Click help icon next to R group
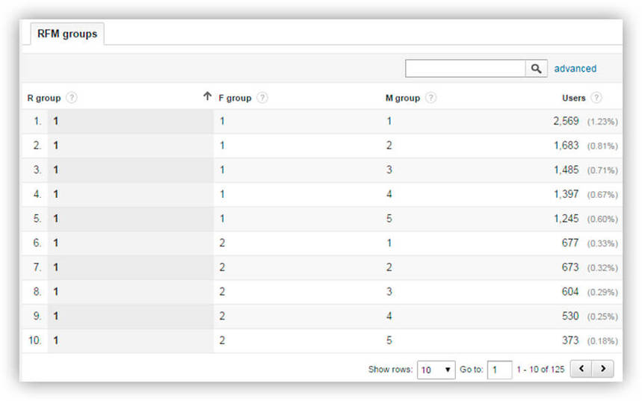The width and height of the screenshot is (642, 401). click(72, 98)
